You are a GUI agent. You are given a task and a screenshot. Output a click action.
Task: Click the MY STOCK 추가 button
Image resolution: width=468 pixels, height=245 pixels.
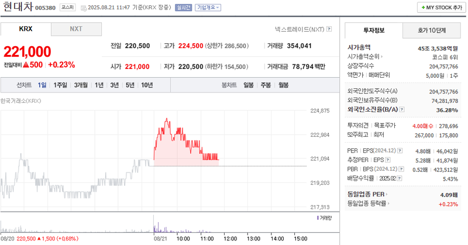point(442,8)
